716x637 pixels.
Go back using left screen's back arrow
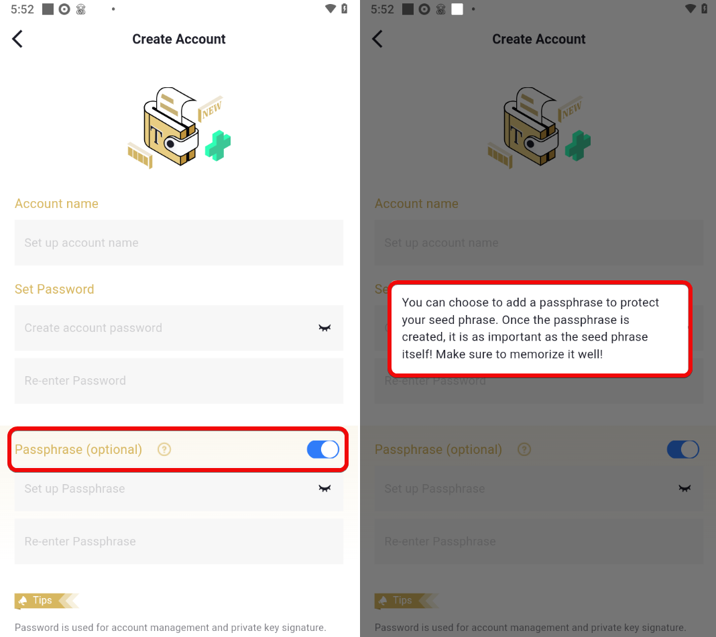point(17,39)
